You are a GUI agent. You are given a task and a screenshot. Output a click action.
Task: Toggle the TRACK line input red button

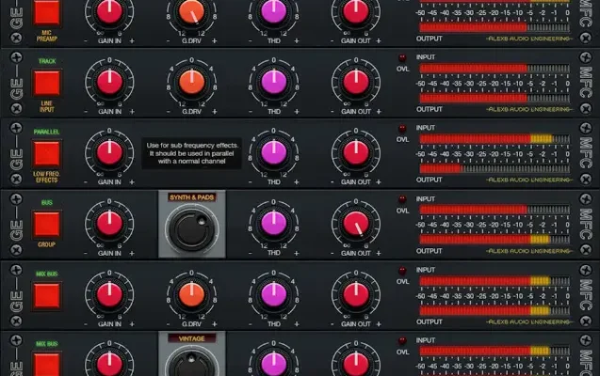tap(47, 82)
